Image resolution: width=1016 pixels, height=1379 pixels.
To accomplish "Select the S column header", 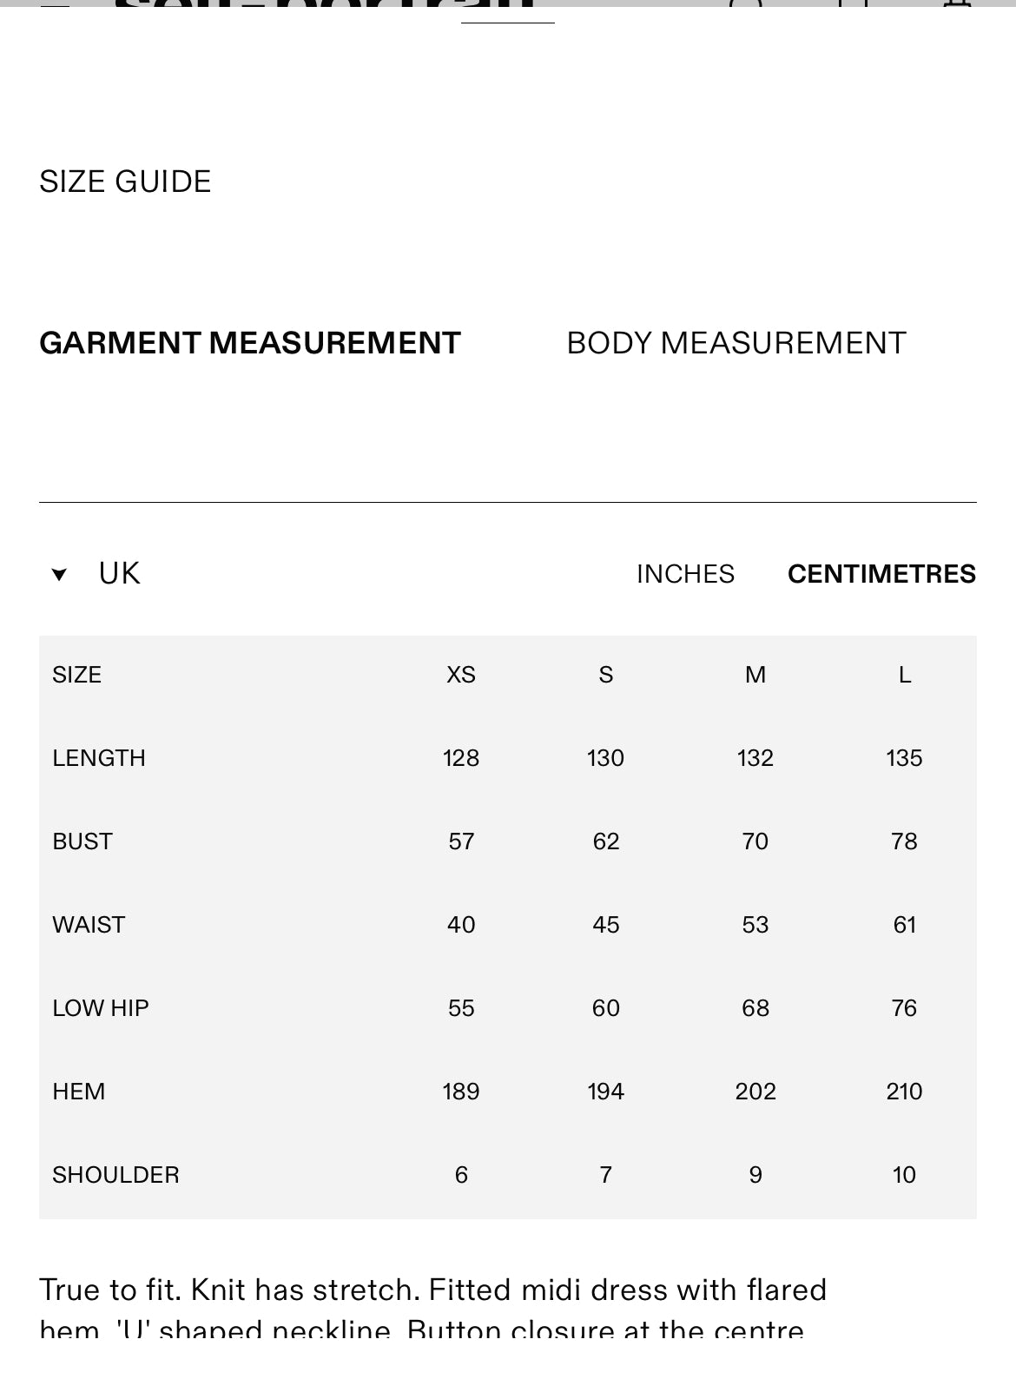I will 605,675.
